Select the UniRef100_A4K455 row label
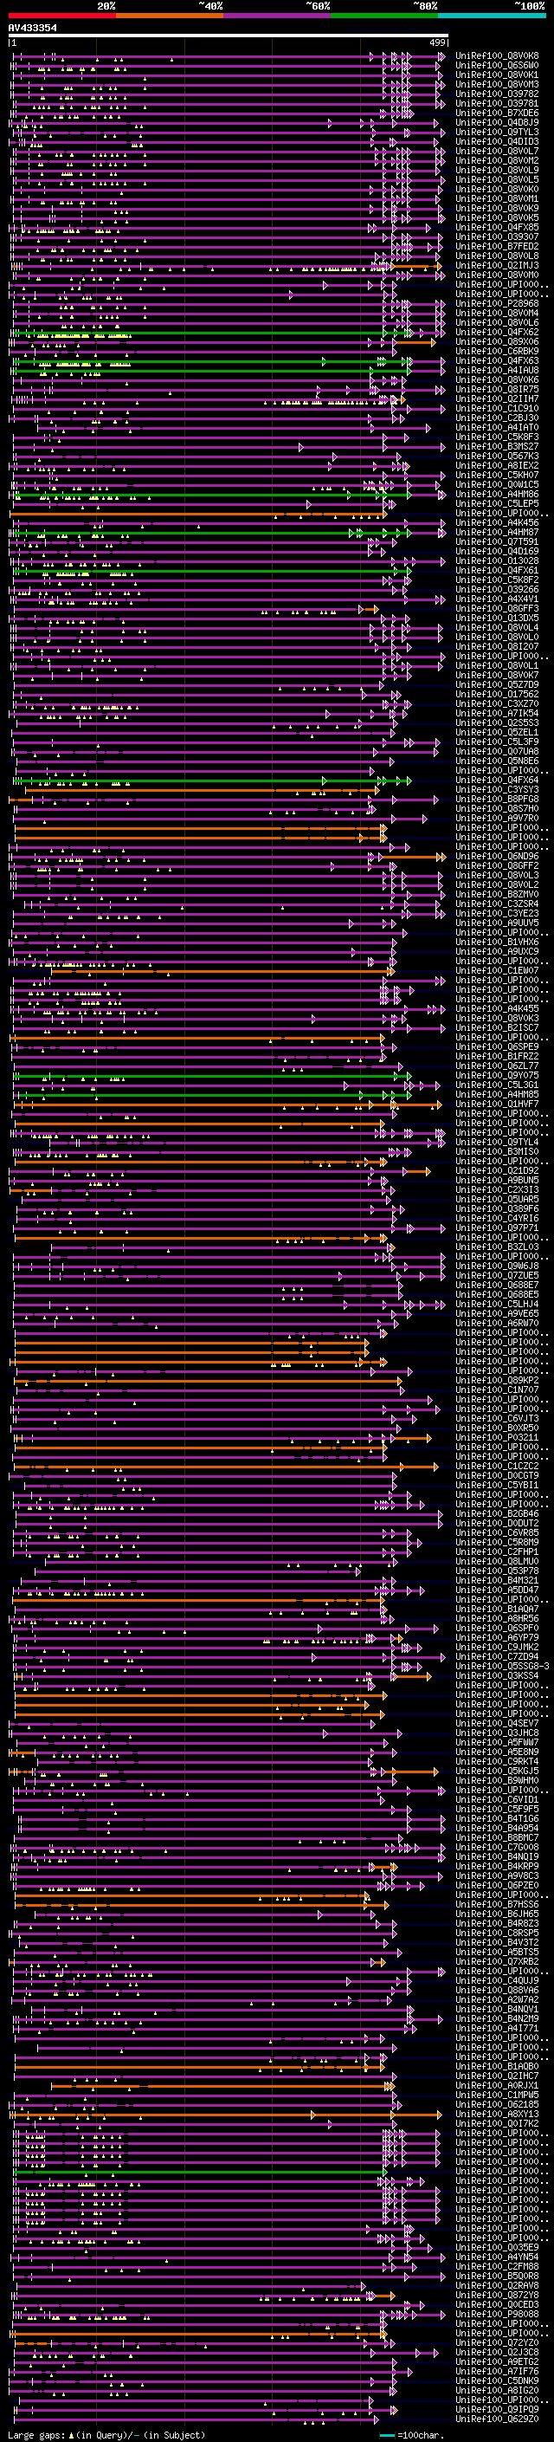This screenshot has height=2442, width=554. tap(497, 1008)
